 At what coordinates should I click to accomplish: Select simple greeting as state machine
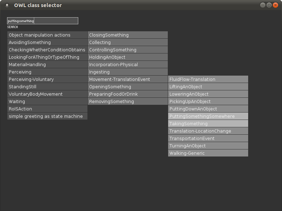click(47, 116)
